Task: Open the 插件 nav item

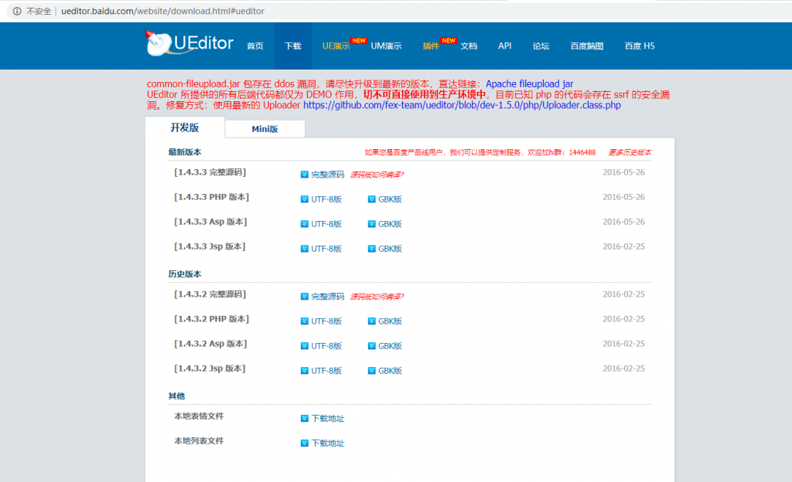Action: click(x=431, y=46)
